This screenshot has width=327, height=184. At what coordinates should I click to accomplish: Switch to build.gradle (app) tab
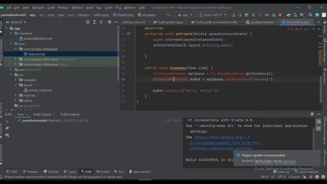170,22
